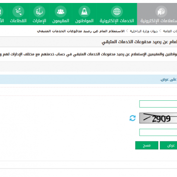Open the الخدمات الإلكترونية menu tab
This screenshot has width=177, height=177.
(x=117, y=14)
